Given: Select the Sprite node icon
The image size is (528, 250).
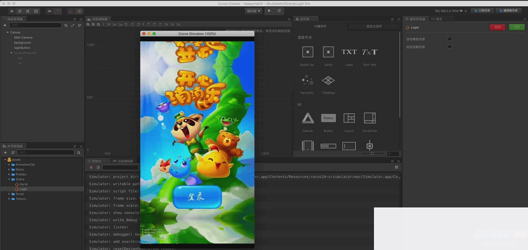Looking at the screenshot, I should point(328,52).
